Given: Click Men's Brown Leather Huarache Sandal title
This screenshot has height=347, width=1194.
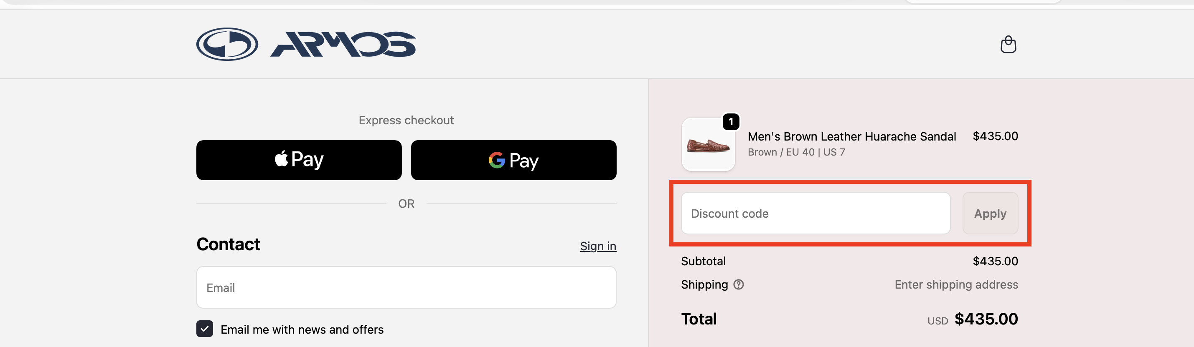Looking at the screenshot, I should pyautogui.click(x=851, y=136).
